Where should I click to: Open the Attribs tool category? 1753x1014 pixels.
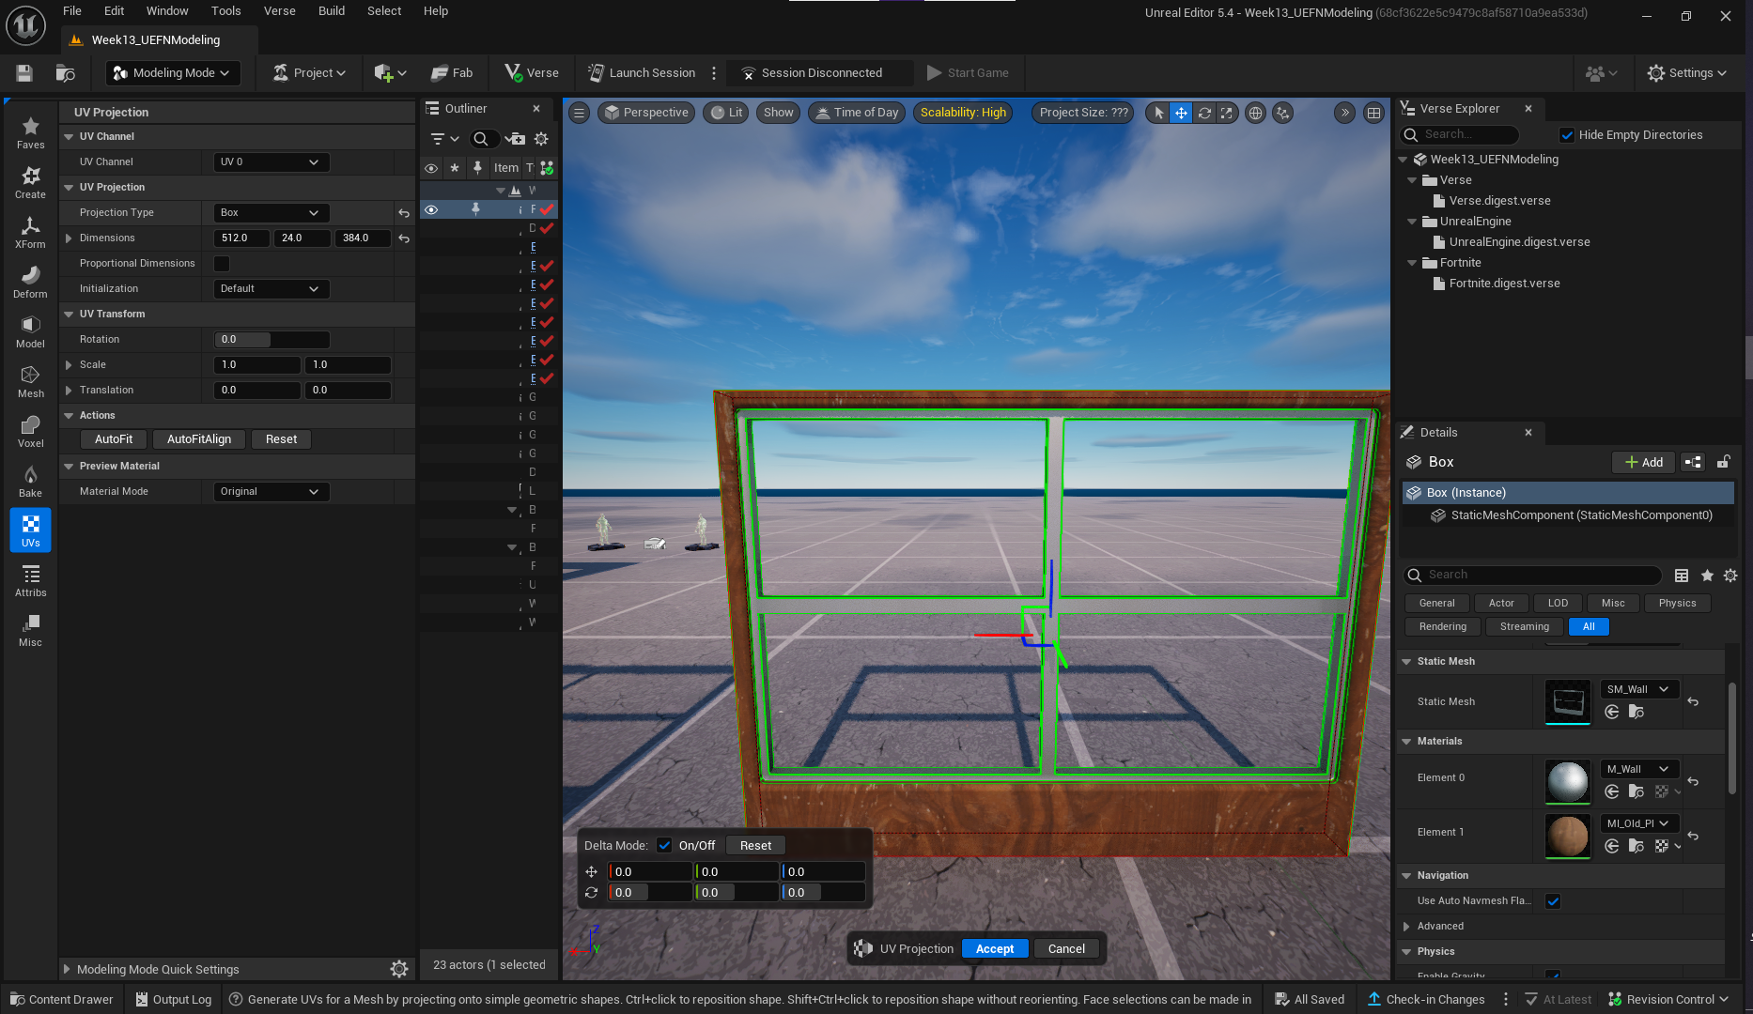[x=30, y=580]
